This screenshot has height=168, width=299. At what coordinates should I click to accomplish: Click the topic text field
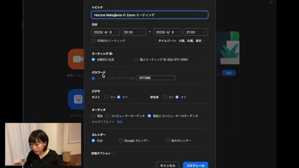(x=149, y=15)
